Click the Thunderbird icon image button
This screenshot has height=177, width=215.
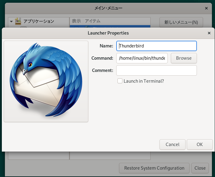(x=46, y=81)
